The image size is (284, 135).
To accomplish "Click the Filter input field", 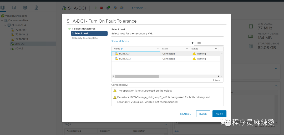I will tap(209, 43).
